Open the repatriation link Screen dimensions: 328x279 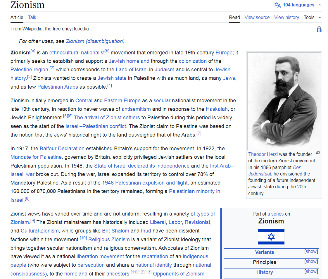(x=155, y=256)
